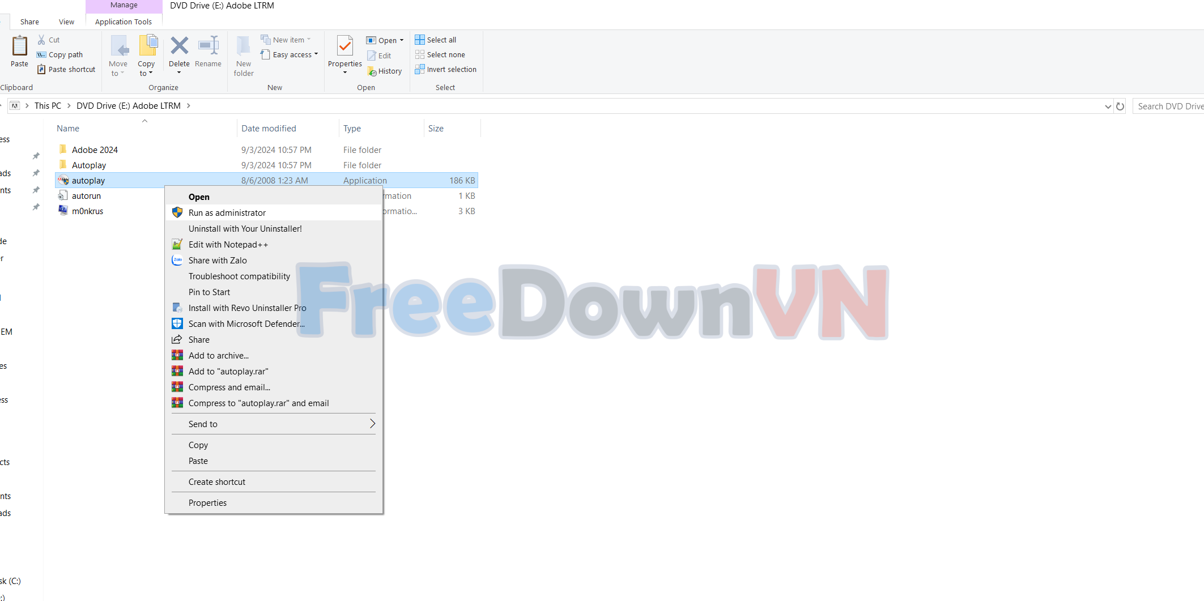
Task: Click the Search DVD Drive field
Action: pos(1168,106)
